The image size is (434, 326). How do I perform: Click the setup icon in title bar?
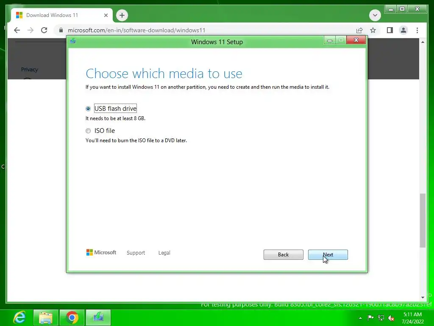tap(73, 41)
